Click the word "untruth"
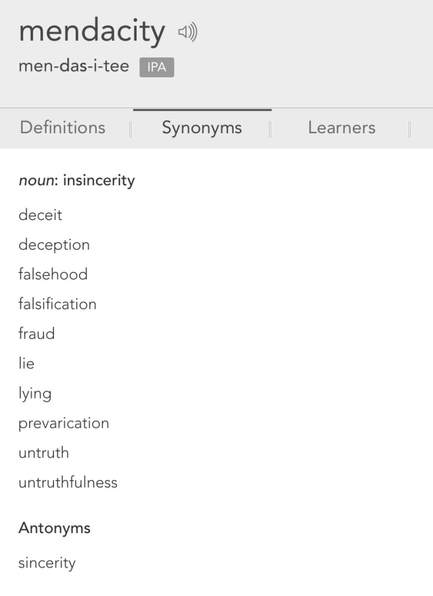The image size is (433, 596). click(44, 453)
